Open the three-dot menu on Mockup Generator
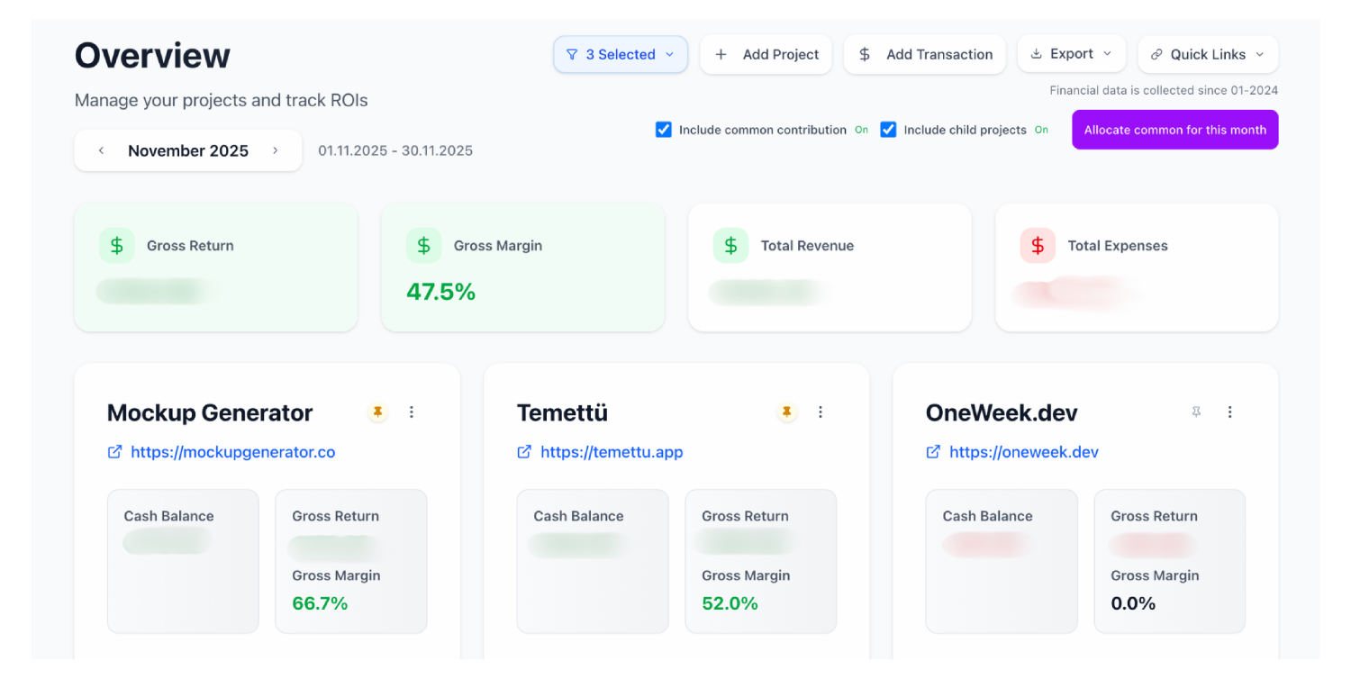 point(412,412)
